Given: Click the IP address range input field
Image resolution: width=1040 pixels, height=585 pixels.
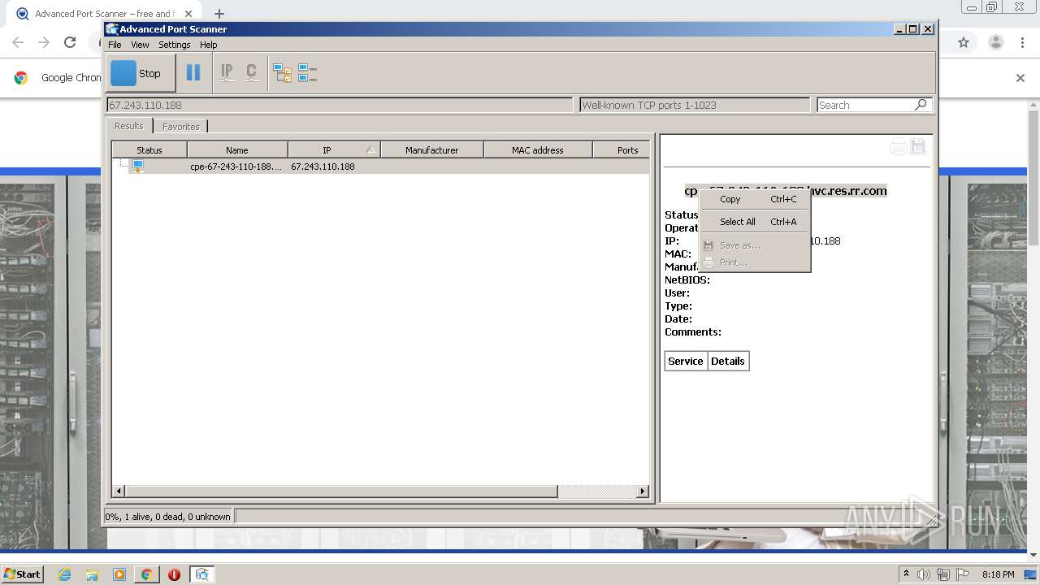Looking at the screenshot, I should pyautogui.click(x=340, y=105).
